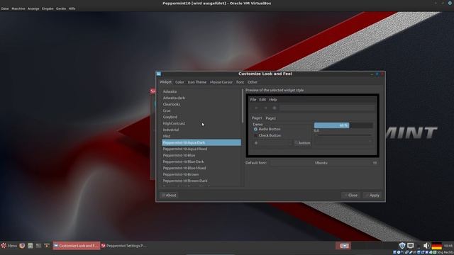Select the Crux theme
454x255 pixels.
point(201,110)
